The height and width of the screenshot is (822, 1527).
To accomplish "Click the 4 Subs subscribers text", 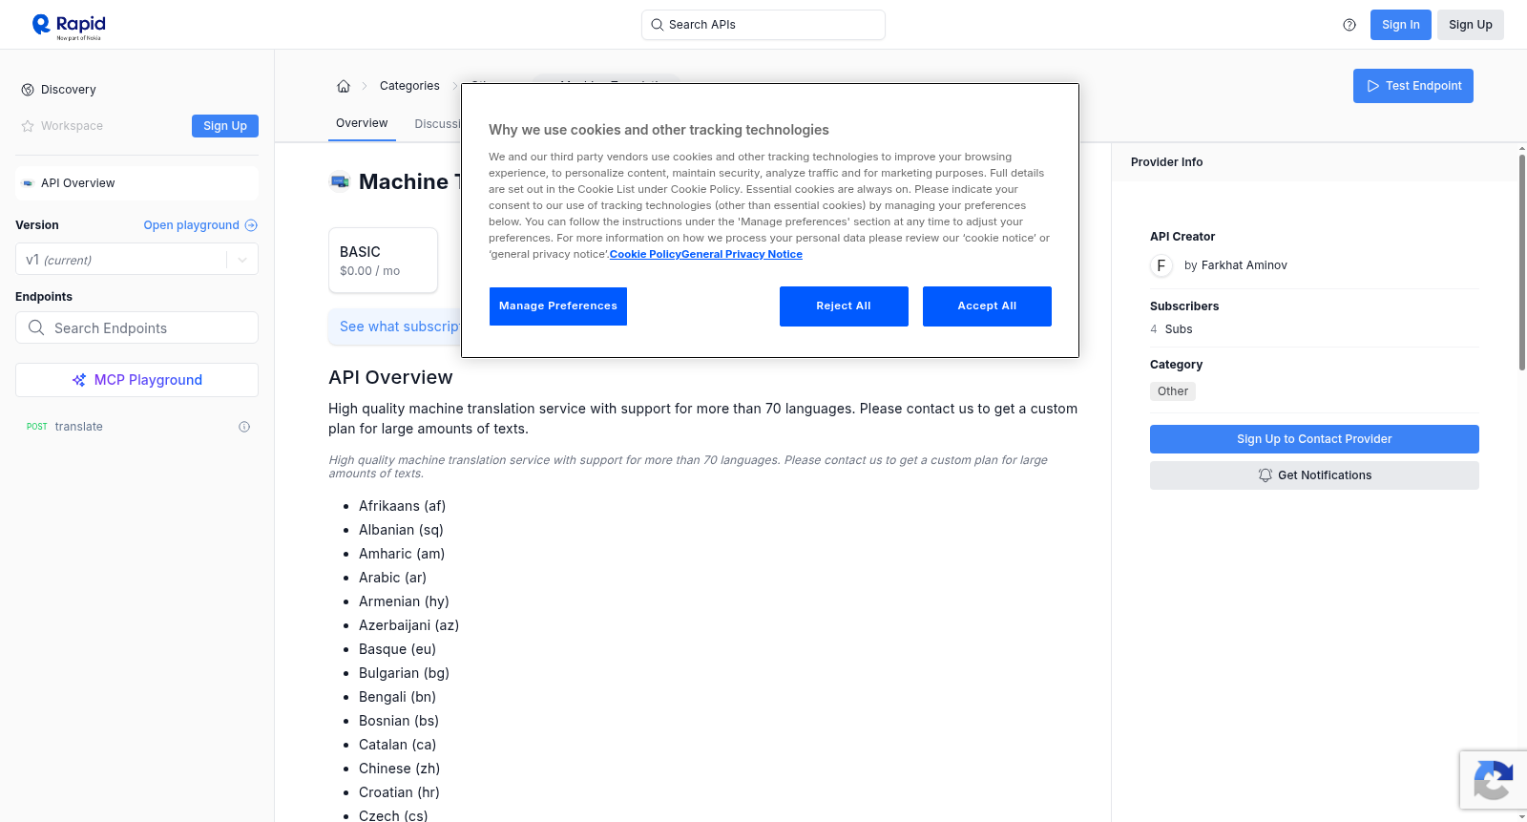I will [1171, 329].
